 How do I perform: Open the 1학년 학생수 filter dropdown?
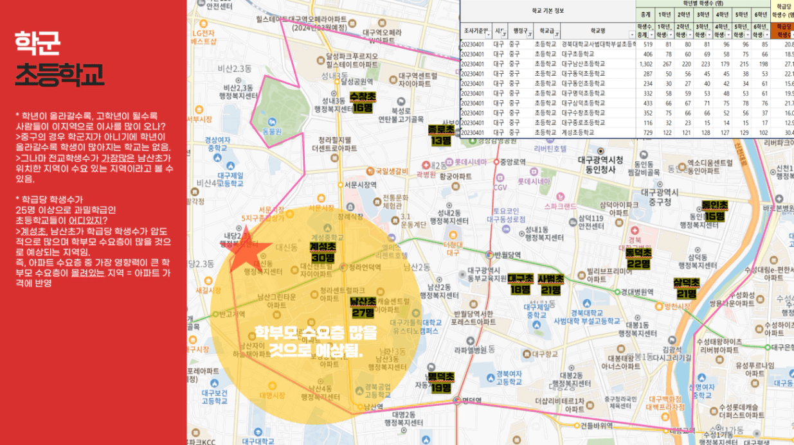[669, 35]
